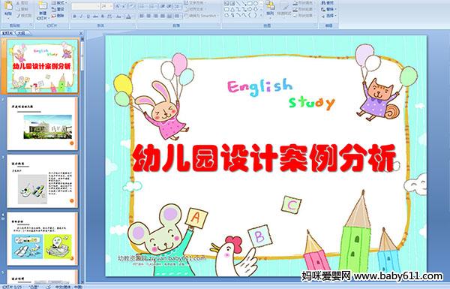
Task: Select the rectangle shape in gallery
Action: (x=250, y=4)
